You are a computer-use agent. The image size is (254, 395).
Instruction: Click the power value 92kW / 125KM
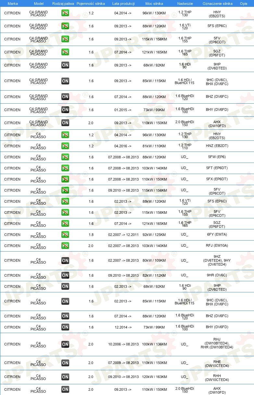154,235
